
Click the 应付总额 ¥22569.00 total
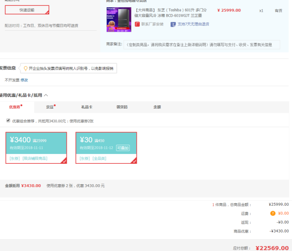pos(272,248)
